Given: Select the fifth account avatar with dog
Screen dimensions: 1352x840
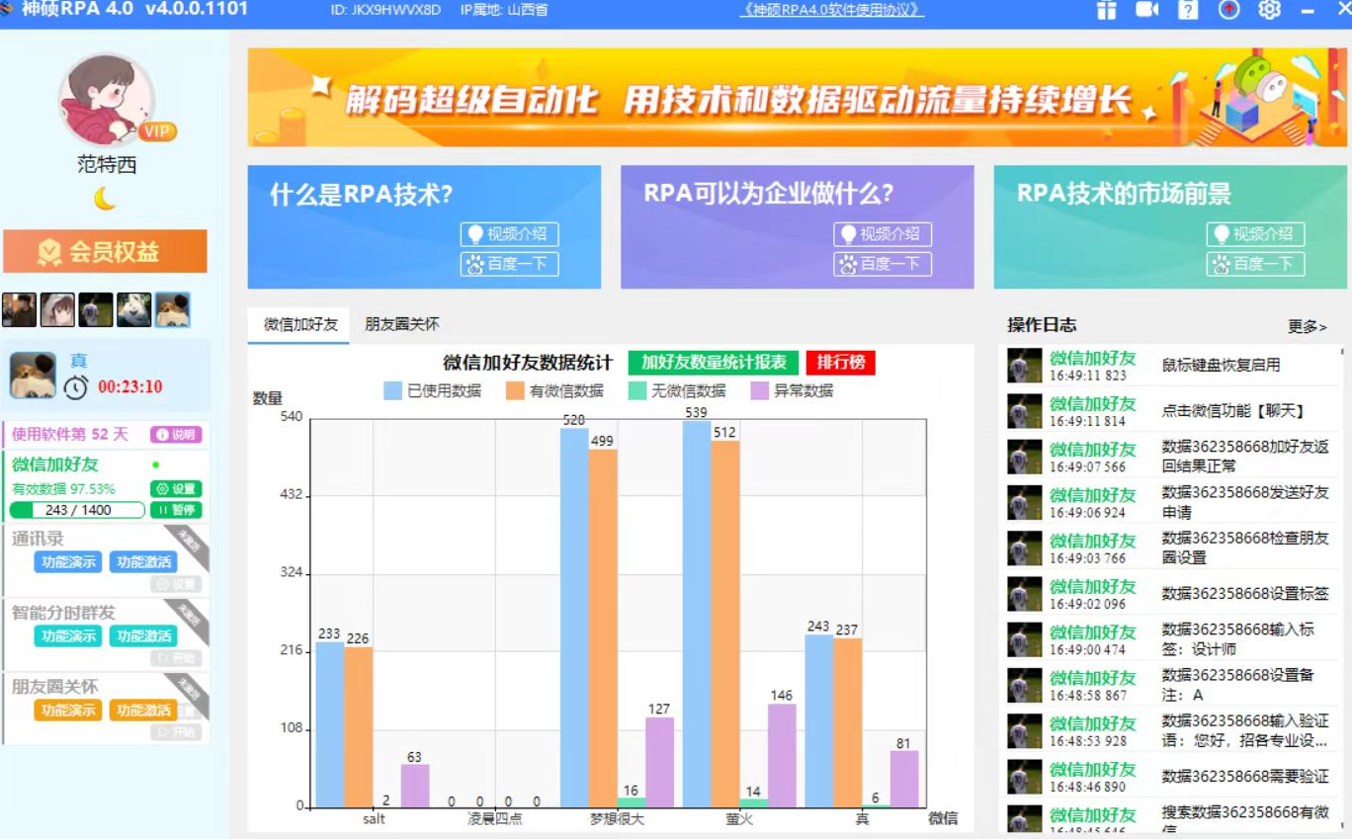Looking at the screenshot, I should pyautogui.click(x=173, y=309).
